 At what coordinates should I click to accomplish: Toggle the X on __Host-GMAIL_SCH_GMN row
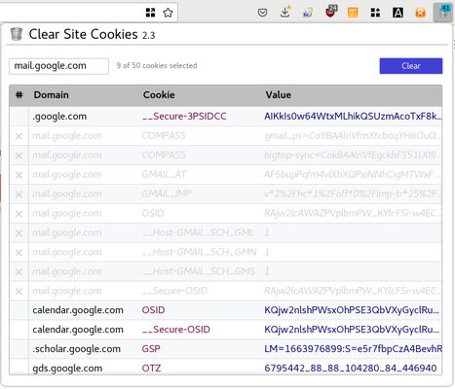pos(19,253)
